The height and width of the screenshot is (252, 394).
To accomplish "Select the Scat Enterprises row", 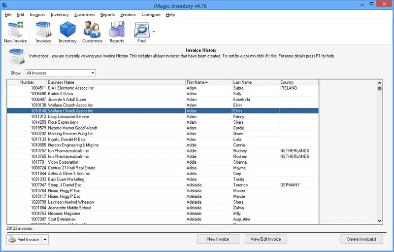I will [x=163, y=219].
